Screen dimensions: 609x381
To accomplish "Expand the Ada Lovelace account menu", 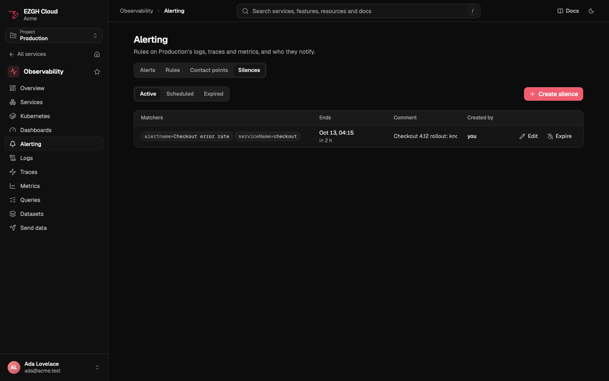I will pyautogui.click(x=54, y=367).
